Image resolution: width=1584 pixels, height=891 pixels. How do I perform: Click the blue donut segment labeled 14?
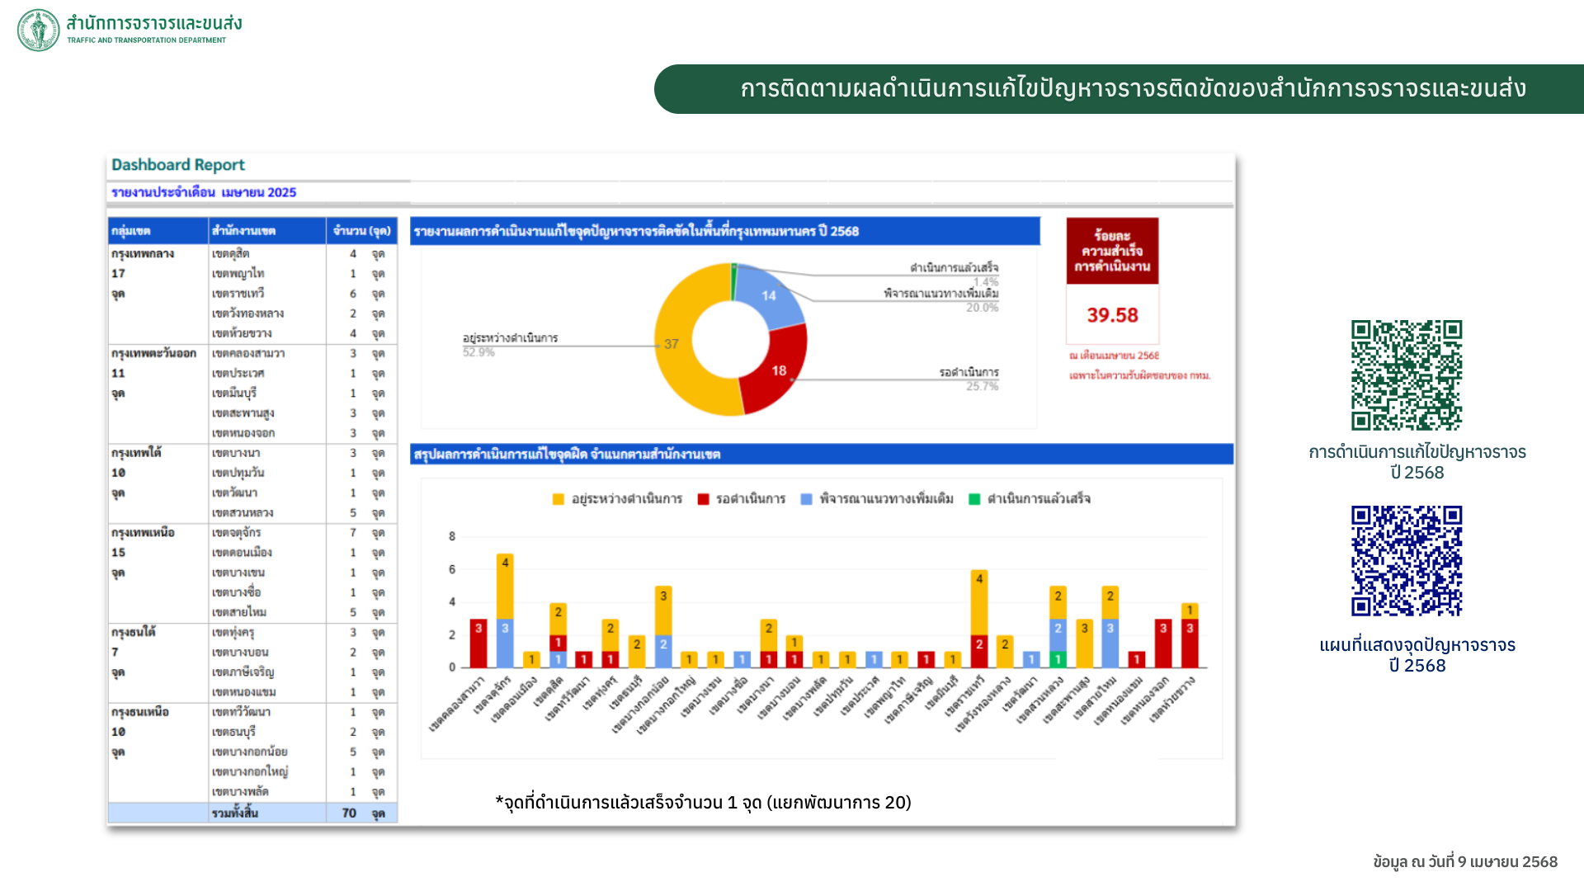point(768,295)
